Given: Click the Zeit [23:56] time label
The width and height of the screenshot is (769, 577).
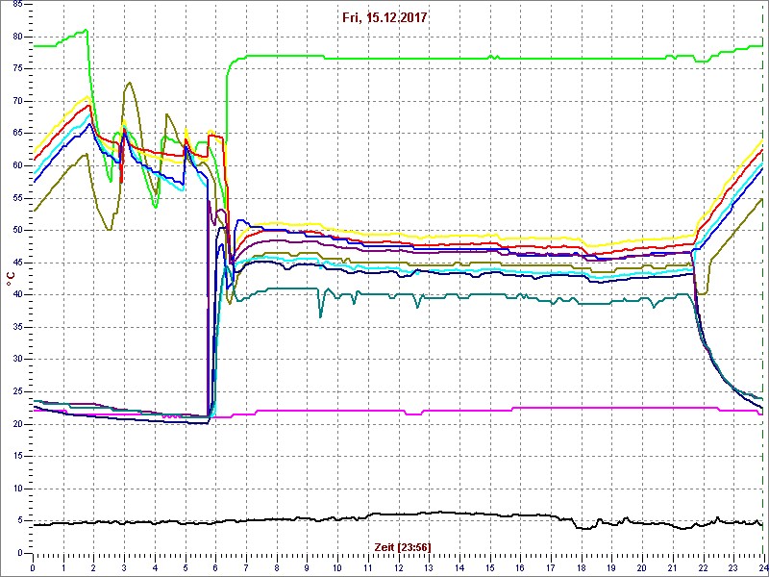Looking at the screenshot, I should (x=403, y=546).
